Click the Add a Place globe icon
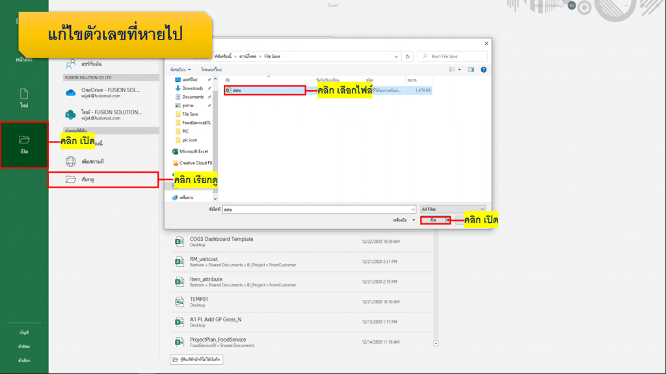 point(71,160)
